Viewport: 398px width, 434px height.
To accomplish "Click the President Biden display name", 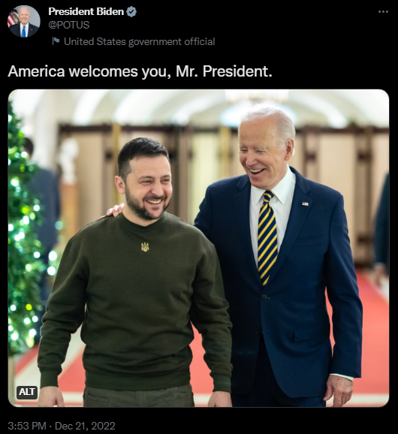I will click(x=86, y=11).
